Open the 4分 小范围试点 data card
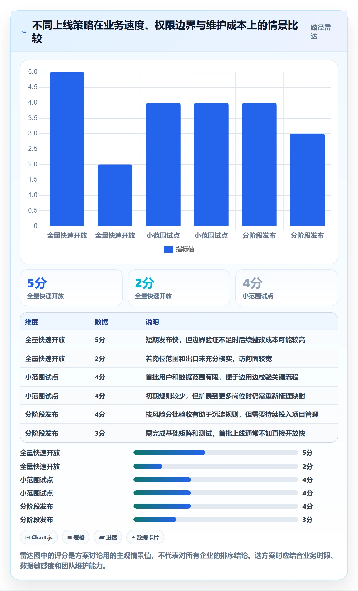The image size is (358, 591). pyautogui.click(x=287, y=288)
